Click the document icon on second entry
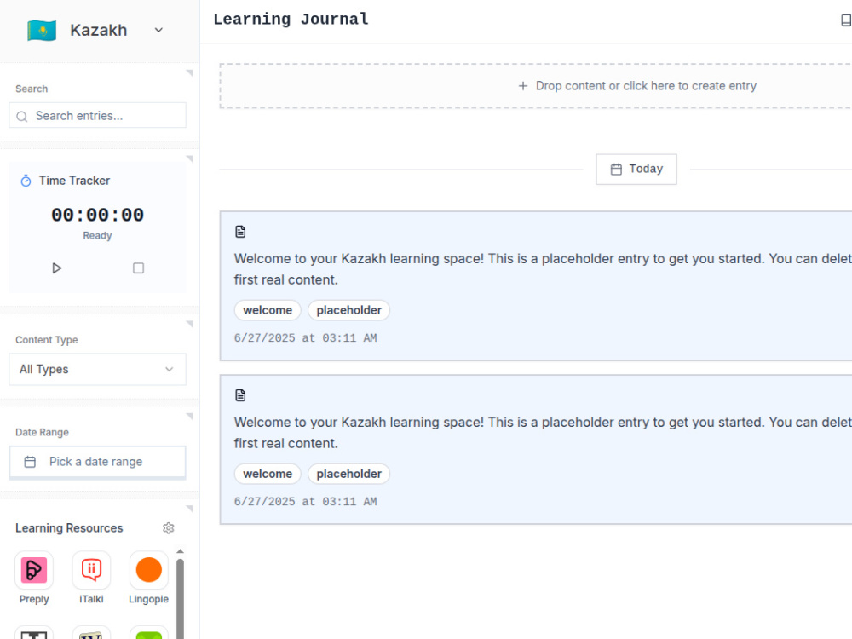The height and width of the screenshot is (639, 852). tap(240, 395)
